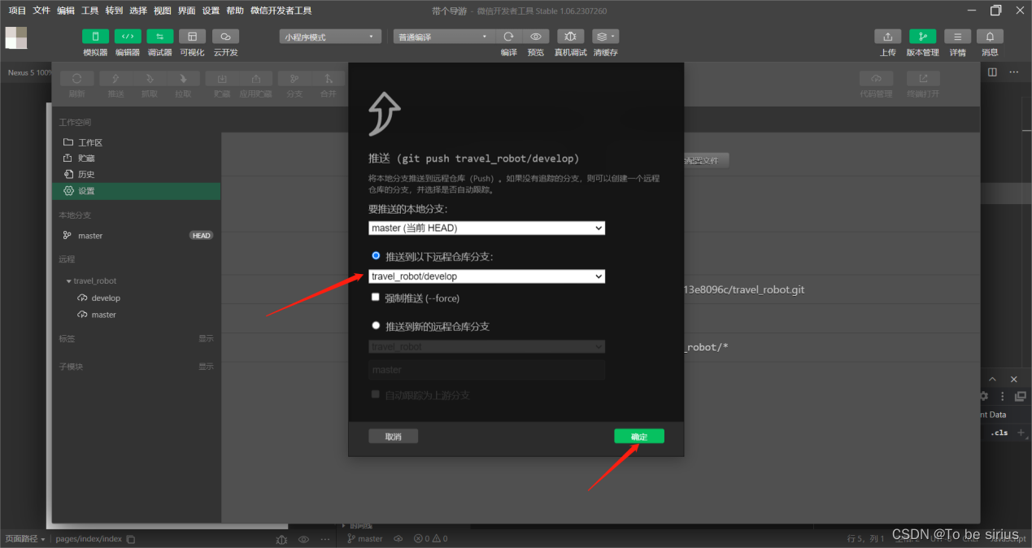Open the 云开发 cloud development icon
1032x548 pixels.
point(225,37)
